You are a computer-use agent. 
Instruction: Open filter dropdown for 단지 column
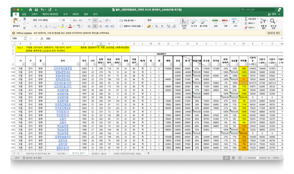click(78, 64)
